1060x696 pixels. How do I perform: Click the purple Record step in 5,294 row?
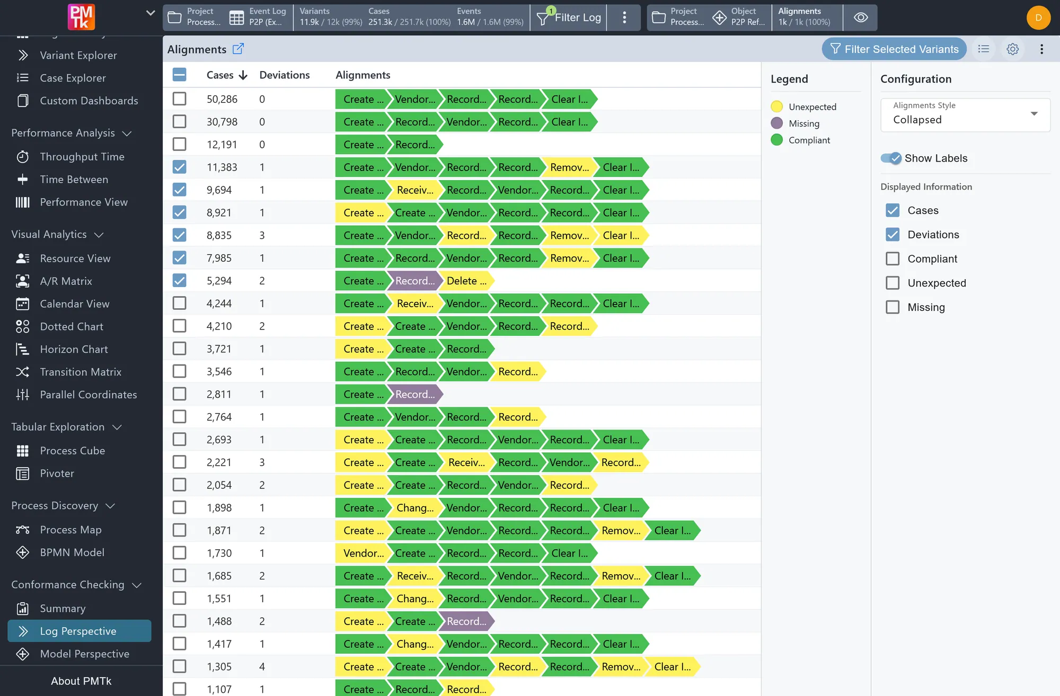[x=415, y=281]
